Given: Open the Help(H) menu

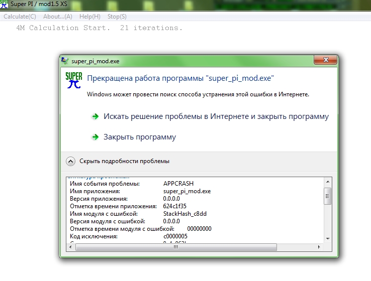Looking at the screenshot, I should (x=90, y=17).
